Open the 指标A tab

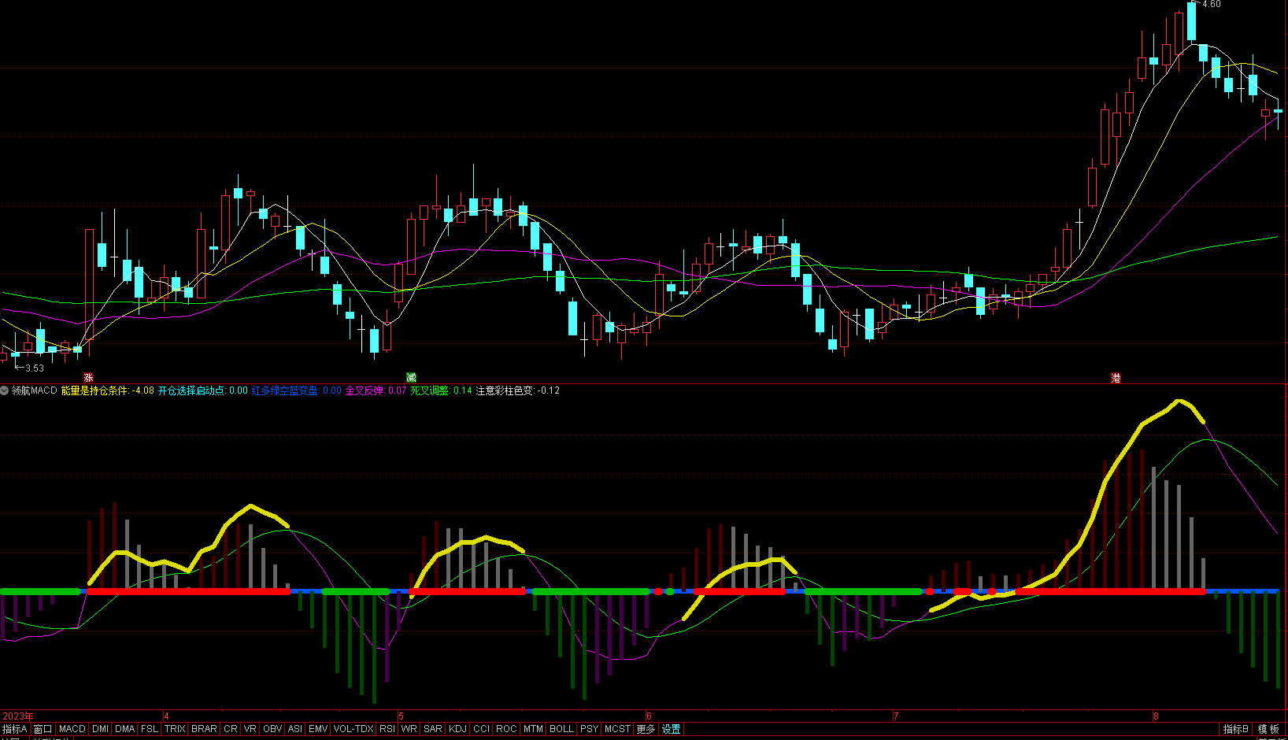point(15,729)
